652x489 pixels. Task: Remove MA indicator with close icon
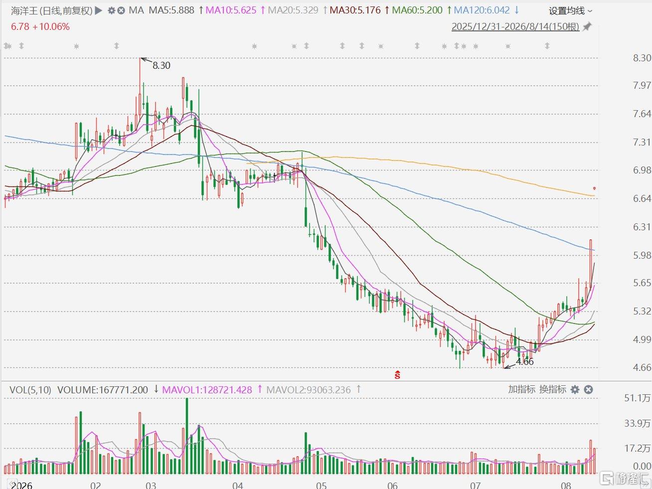[121, 10]
